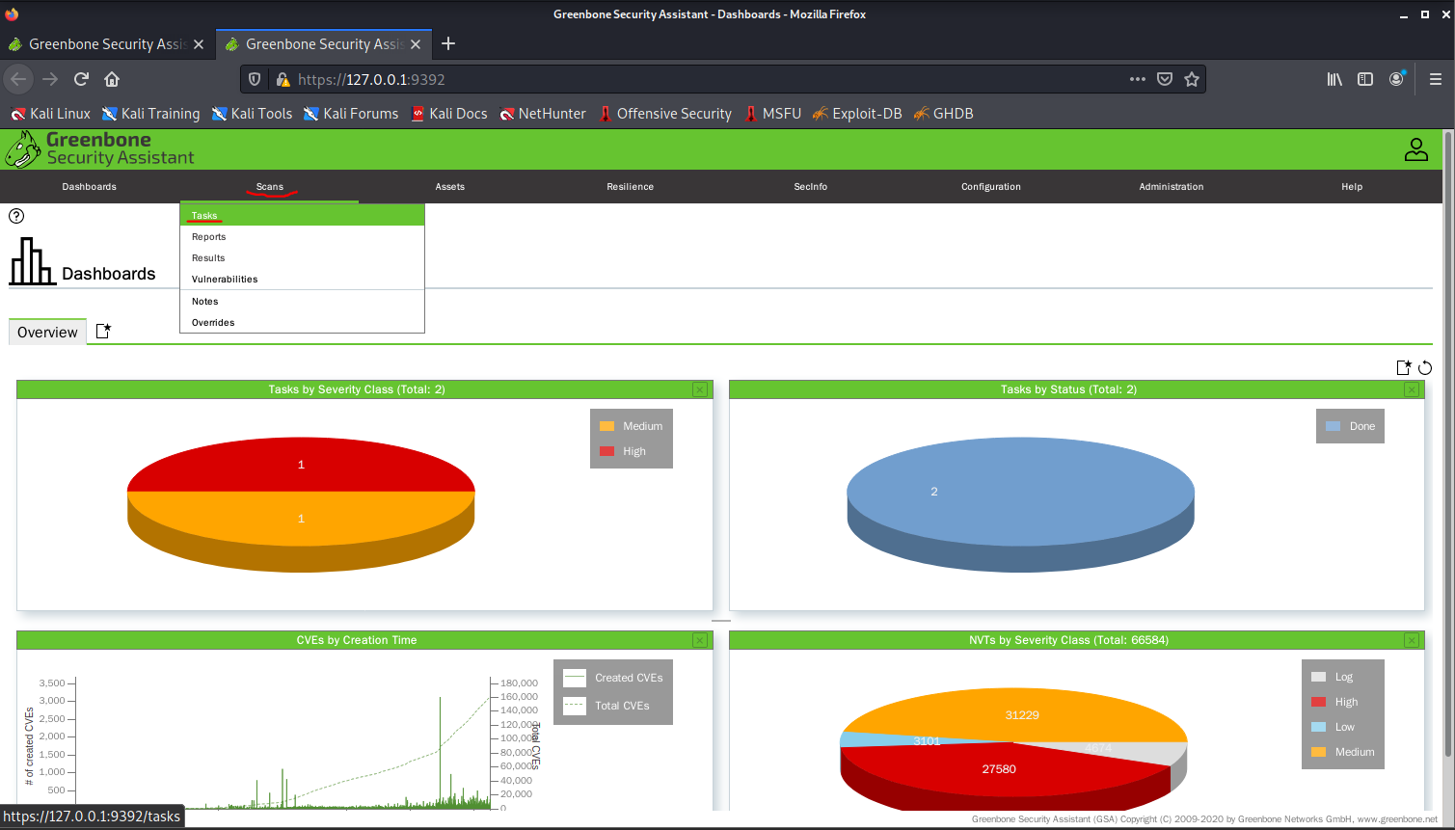Switch to Overview dashboard tab

[47, 332]
